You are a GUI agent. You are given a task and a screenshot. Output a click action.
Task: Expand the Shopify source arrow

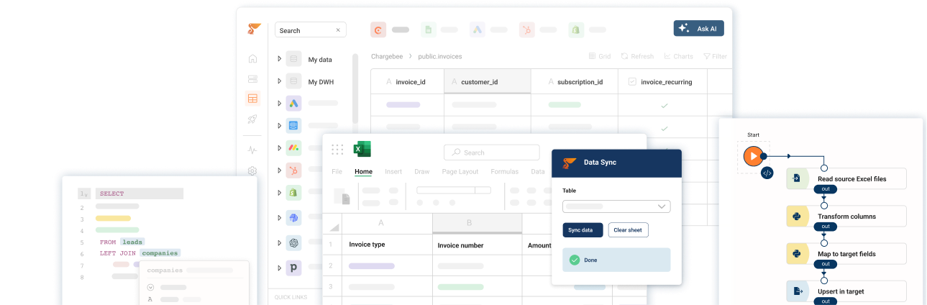pos(279,193)
